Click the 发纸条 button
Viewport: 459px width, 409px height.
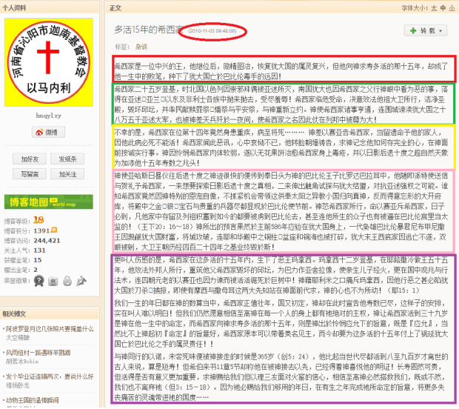[68, 159]
